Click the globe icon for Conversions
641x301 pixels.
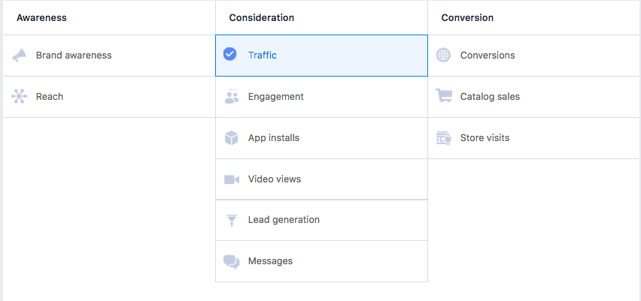444,56
